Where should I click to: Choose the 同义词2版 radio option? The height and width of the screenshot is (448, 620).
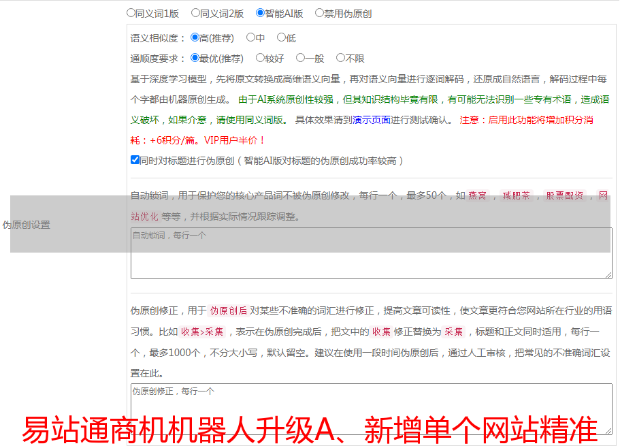[195, 13]
